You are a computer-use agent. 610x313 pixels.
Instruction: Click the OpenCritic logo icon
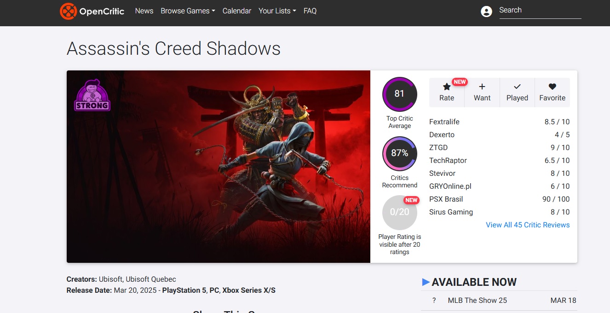[x=68, y=11]
